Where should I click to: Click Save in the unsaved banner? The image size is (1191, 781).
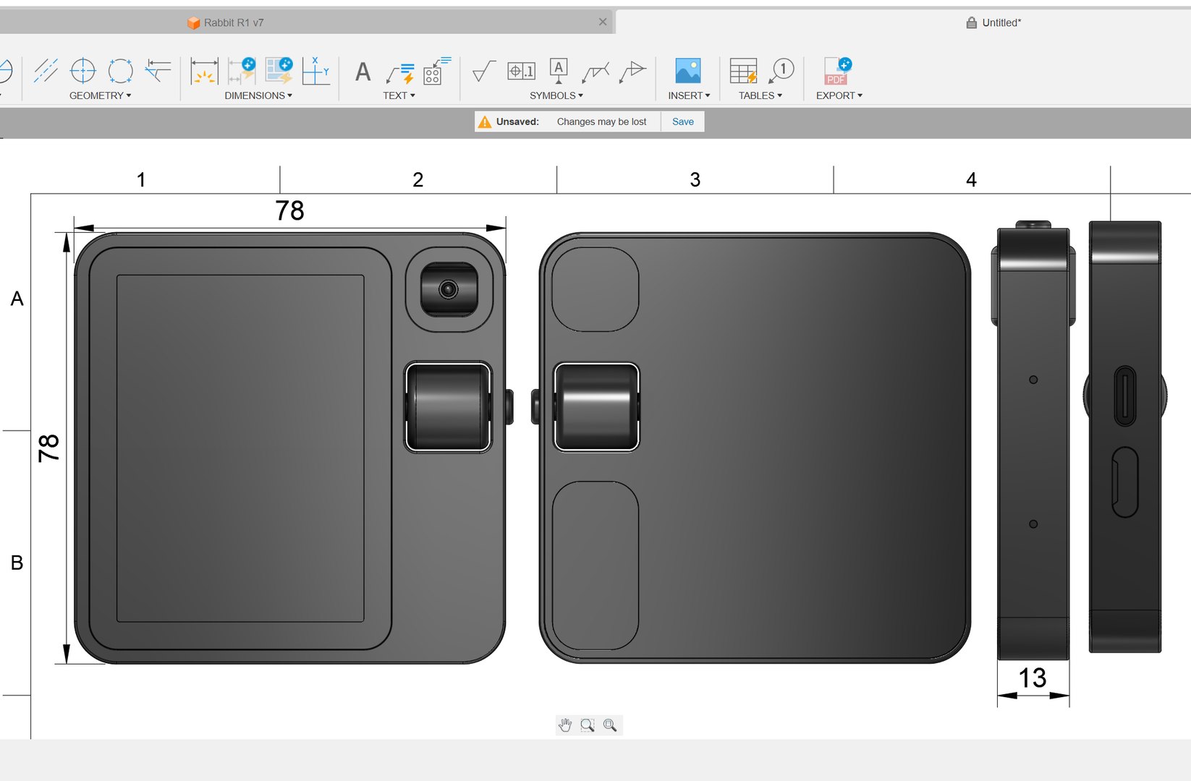tap(683, 121)
